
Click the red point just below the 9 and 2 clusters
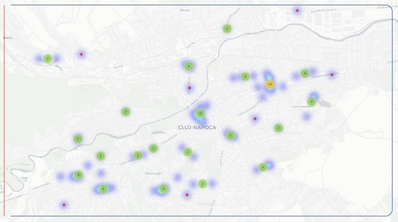point(187,195)
